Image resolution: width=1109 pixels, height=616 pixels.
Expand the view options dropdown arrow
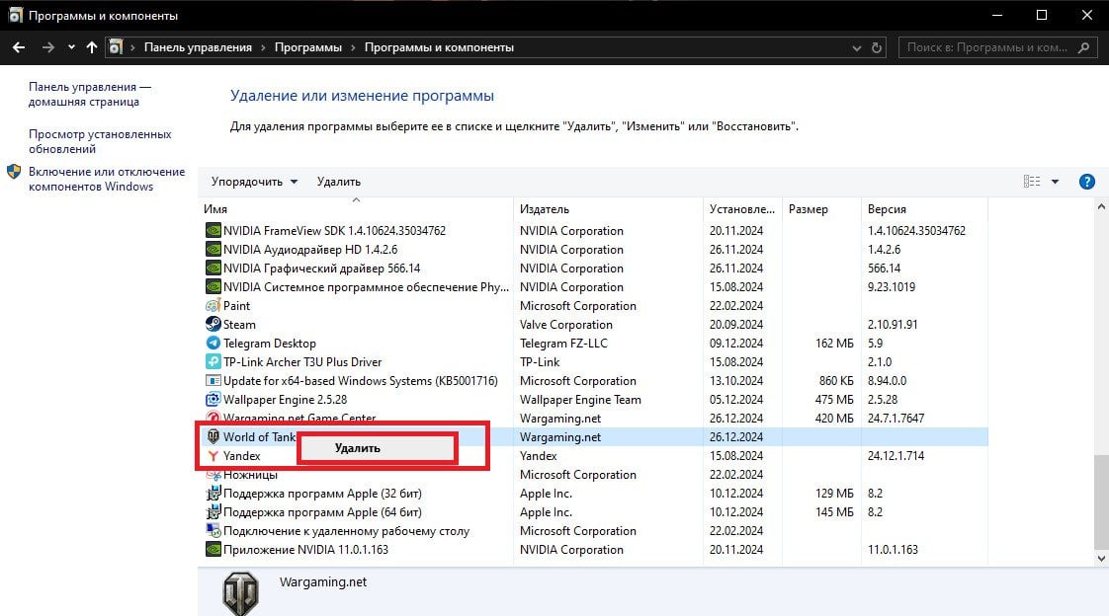1056,182
